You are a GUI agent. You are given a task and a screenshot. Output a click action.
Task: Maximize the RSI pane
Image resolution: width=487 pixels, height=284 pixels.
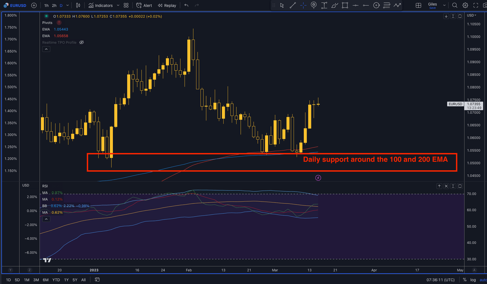(460, 186)
